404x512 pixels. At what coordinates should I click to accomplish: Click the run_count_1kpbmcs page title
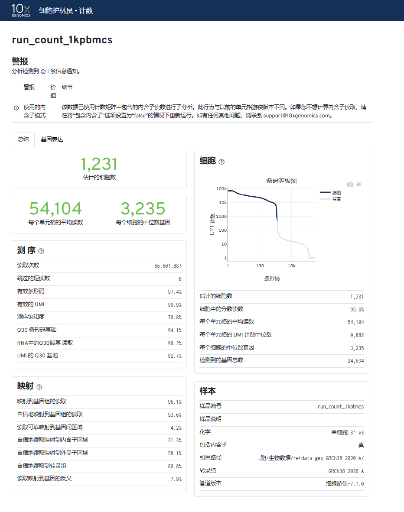(62, 40)
